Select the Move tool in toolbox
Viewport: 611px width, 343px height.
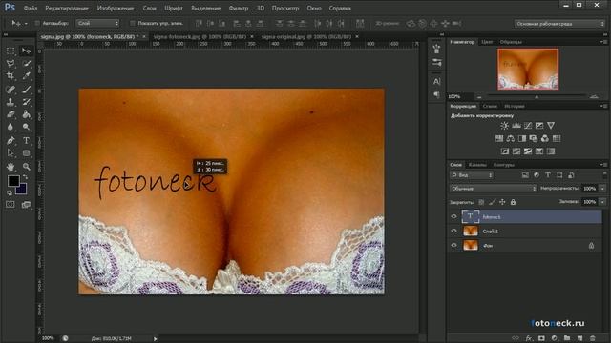tap(26, 50)
